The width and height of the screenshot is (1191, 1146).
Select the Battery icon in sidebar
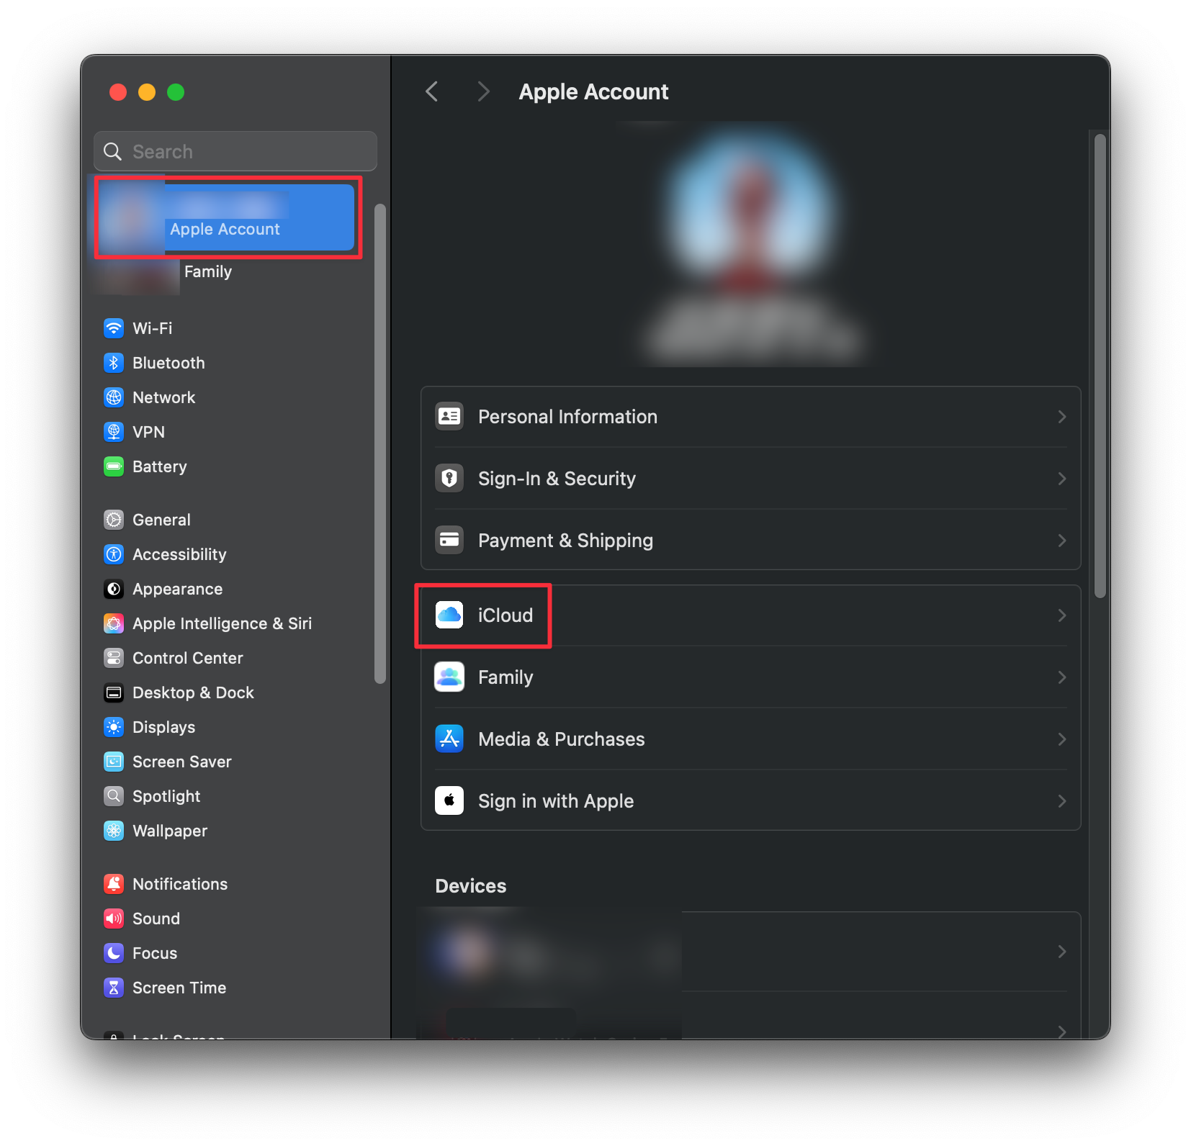coord(114,466)
